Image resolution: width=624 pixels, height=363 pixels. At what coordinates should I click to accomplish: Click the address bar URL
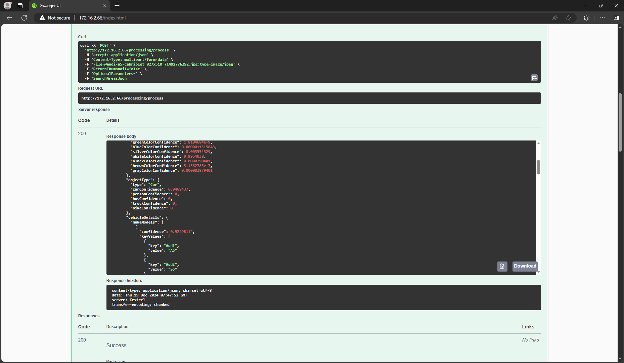click(102, 18)
